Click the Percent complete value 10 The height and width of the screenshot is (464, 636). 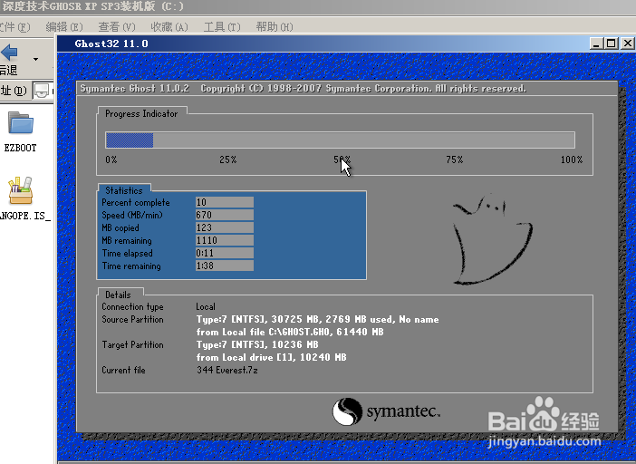coord(225,202)
